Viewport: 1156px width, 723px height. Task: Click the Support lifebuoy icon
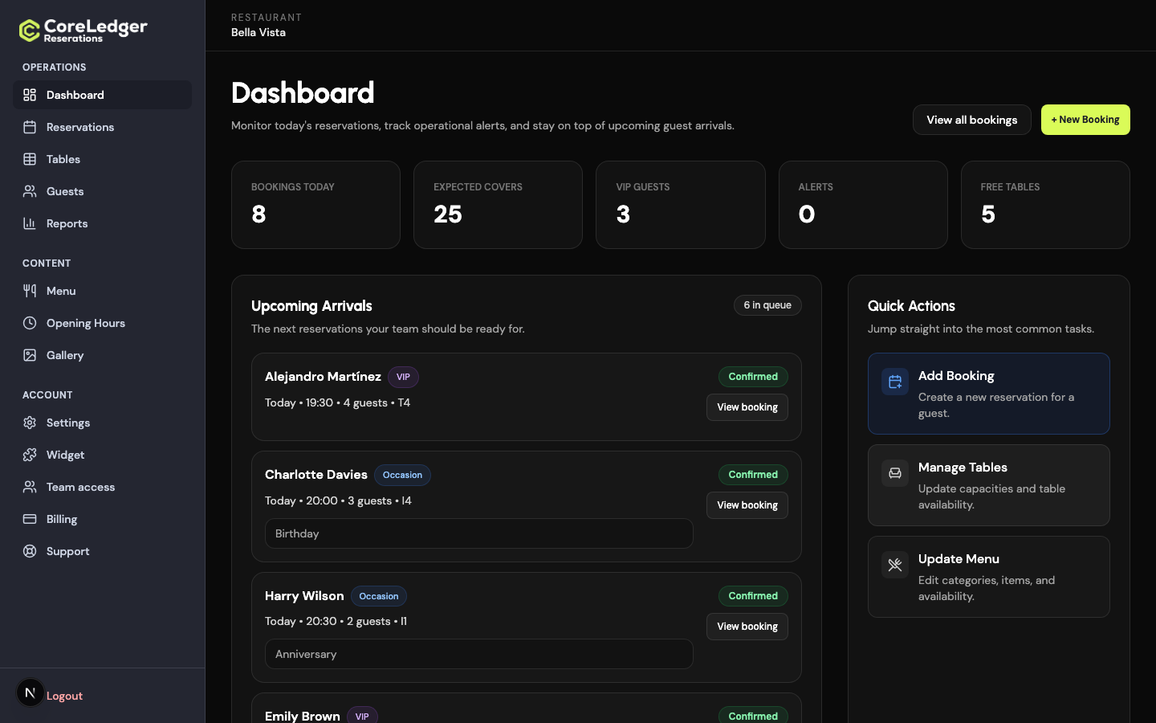(30, 551)
